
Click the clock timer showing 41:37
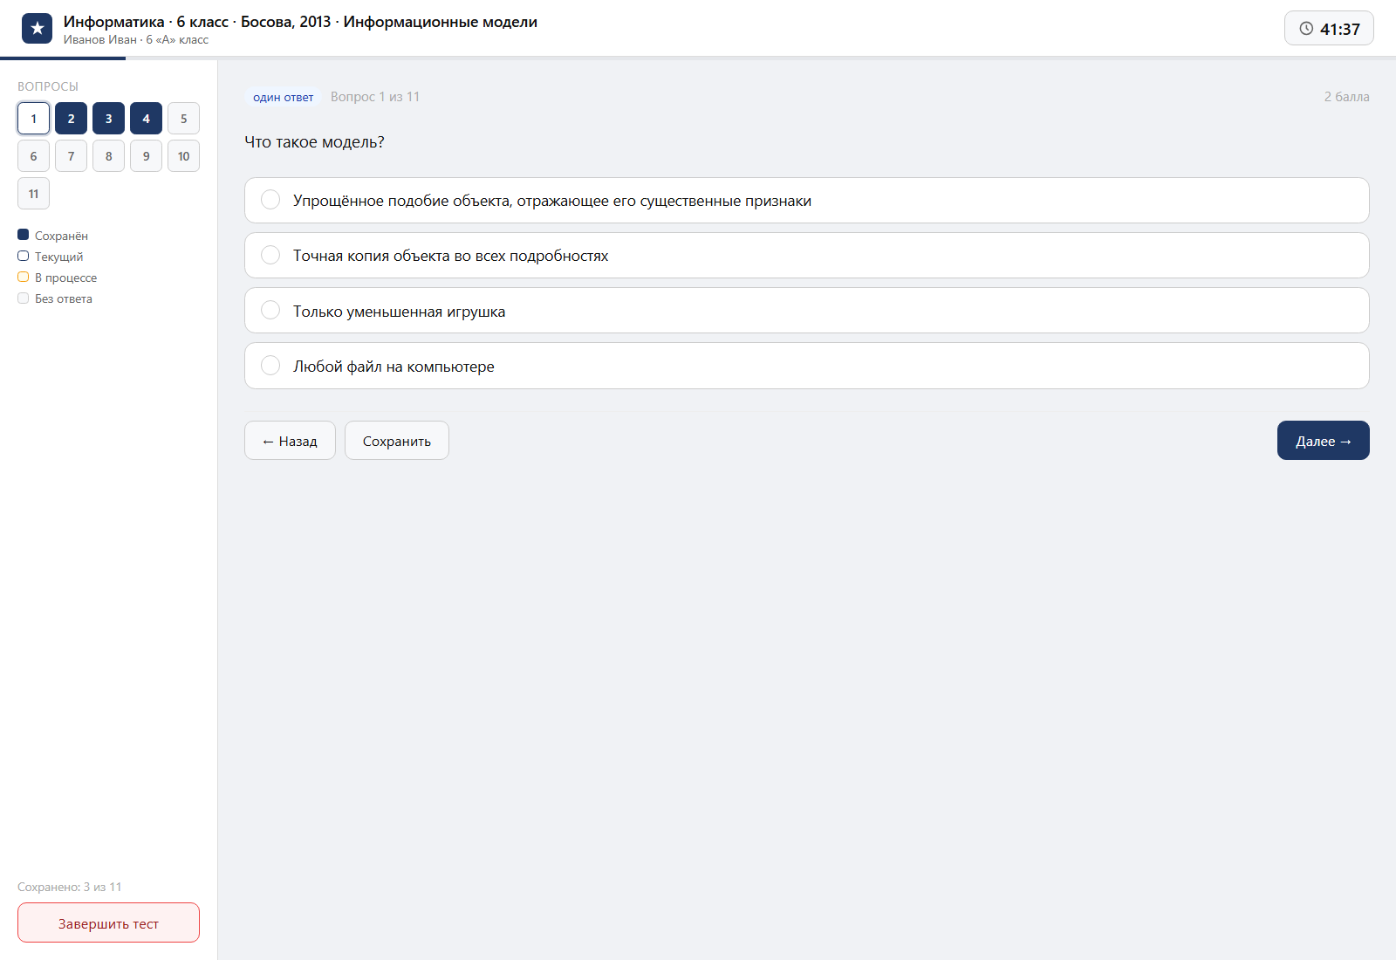tap(1329, 28)
